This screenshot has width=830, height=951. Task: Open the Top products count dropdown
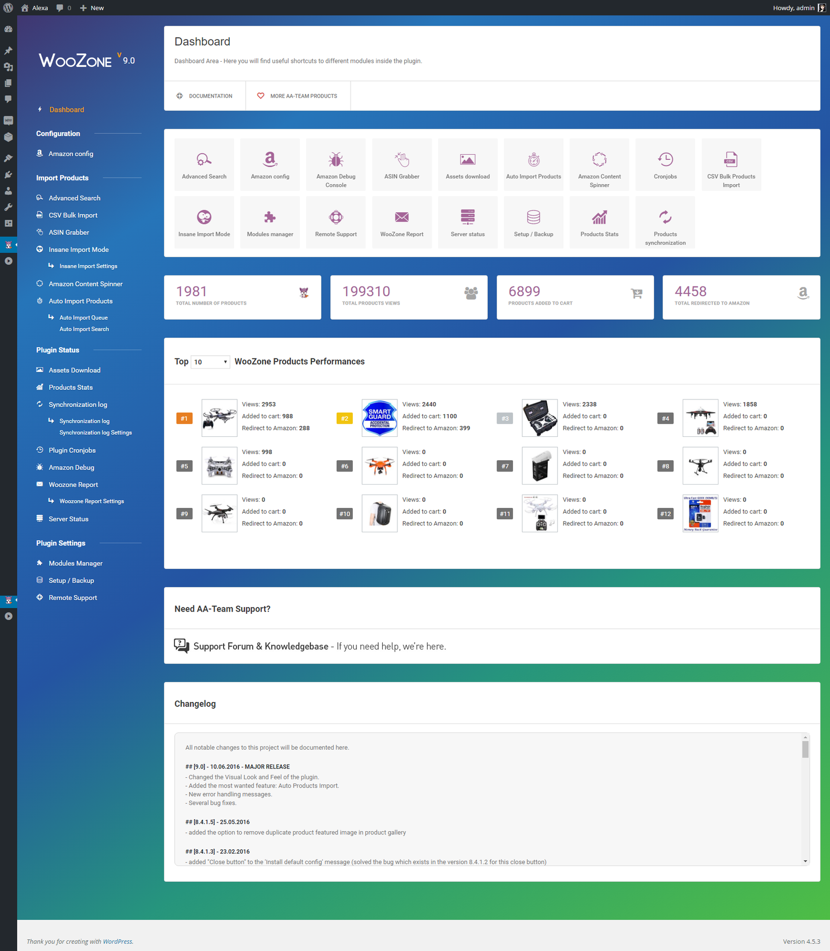[x=210, y=362]
